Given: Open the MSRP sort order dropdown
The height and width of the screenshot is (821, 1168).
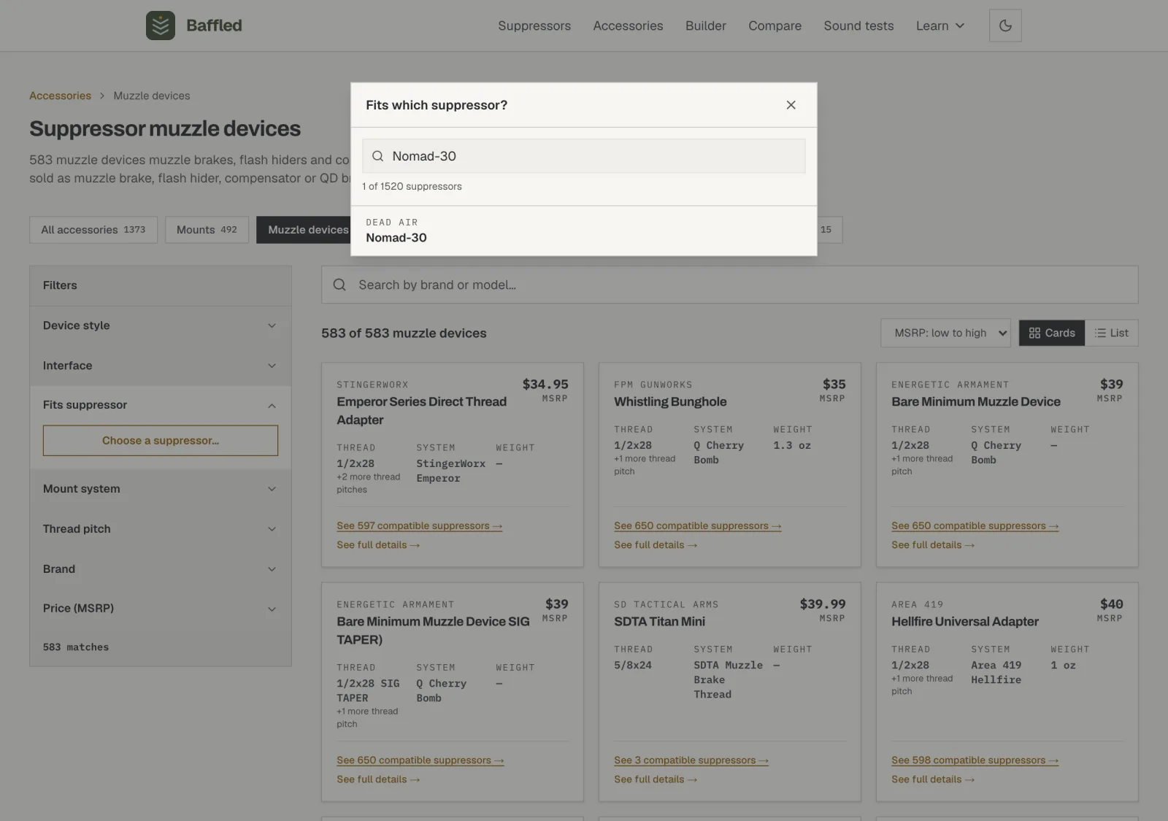Looking at the screenshot, I should (x=946, y=333).
